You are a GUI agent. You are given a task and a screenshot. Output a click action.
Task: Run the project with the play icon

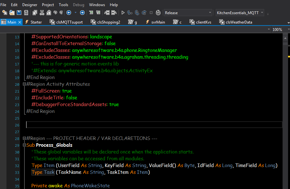click(123, 13)
